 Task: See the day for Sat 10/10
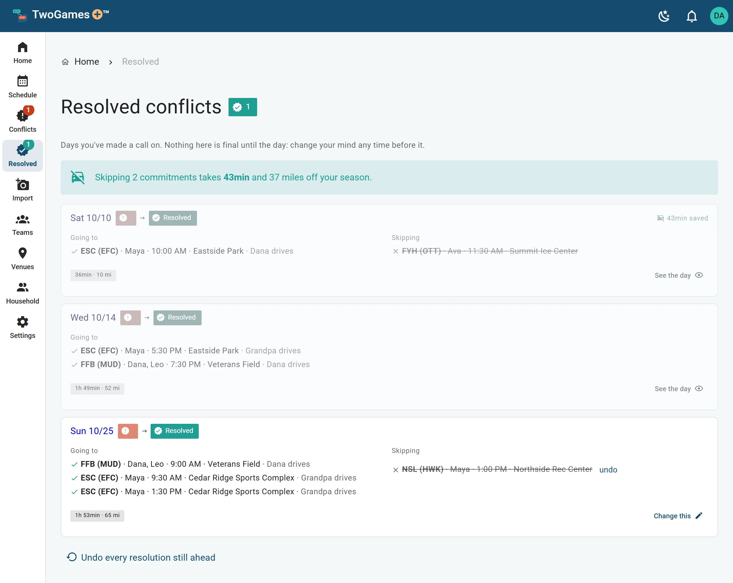679,275
